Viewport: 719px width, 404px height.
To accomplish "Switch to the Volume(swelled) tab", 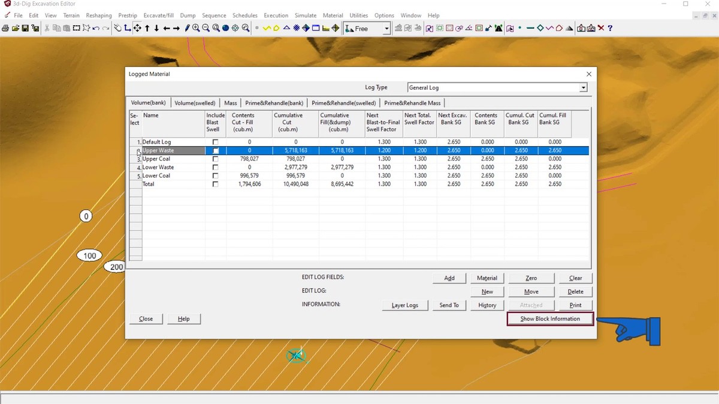I will 195,103.
